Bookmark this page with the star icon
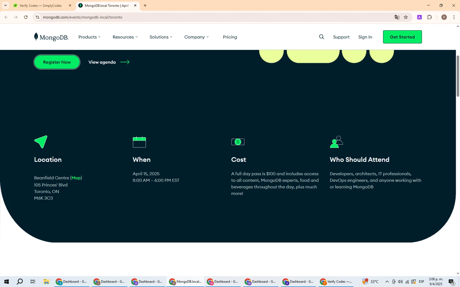The height and width of the screenshot is (287, 460). point(406,17)
